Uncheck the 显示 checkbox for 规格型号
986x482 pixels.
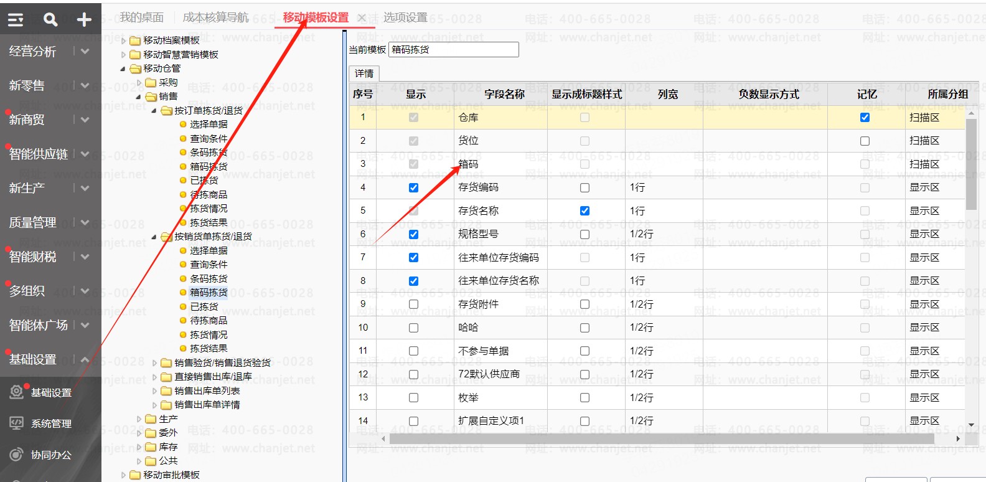(413, 234)
